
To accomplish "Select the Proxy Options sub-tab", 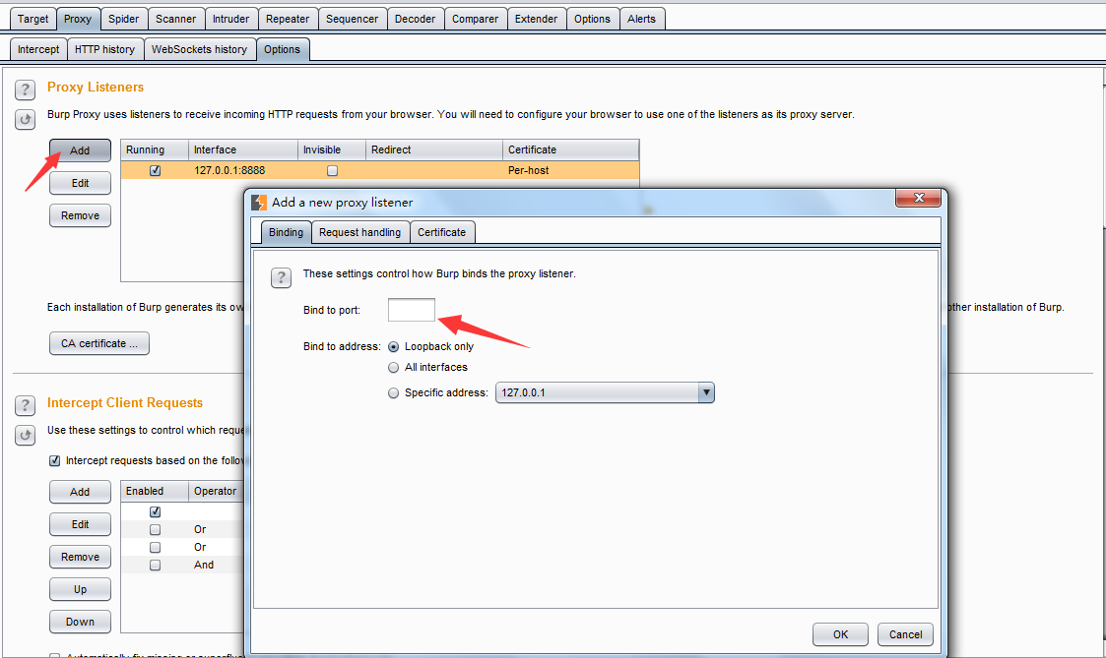I will click(282, 49).
